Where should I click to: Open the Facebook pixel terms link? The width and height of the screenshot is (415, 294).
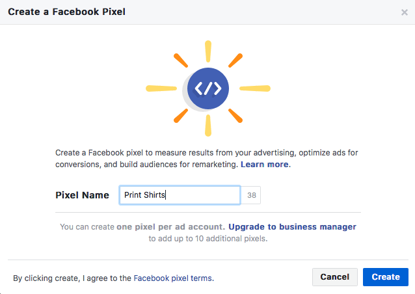coord(173,278)
